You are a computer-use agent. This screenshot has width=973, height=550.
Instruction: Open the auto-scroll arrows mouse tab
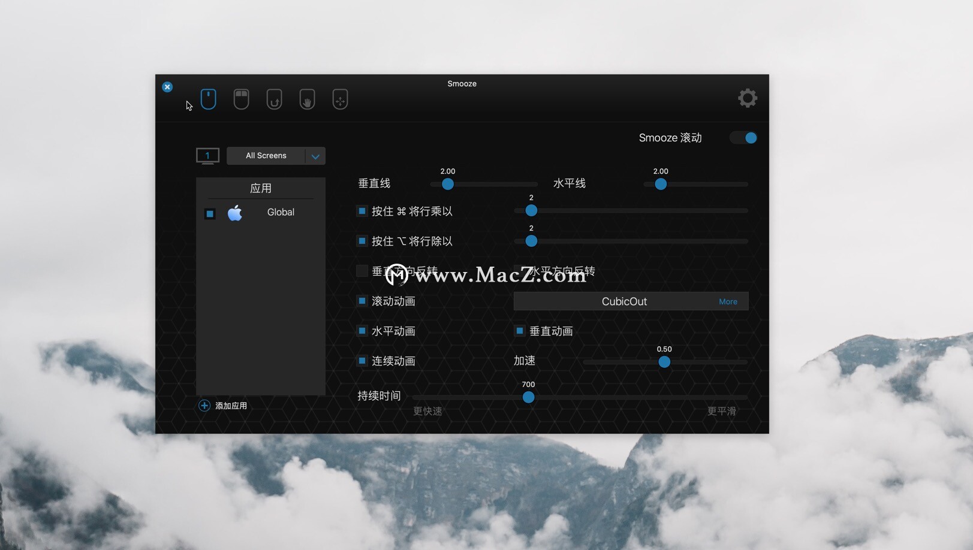[x=341, y=99]
